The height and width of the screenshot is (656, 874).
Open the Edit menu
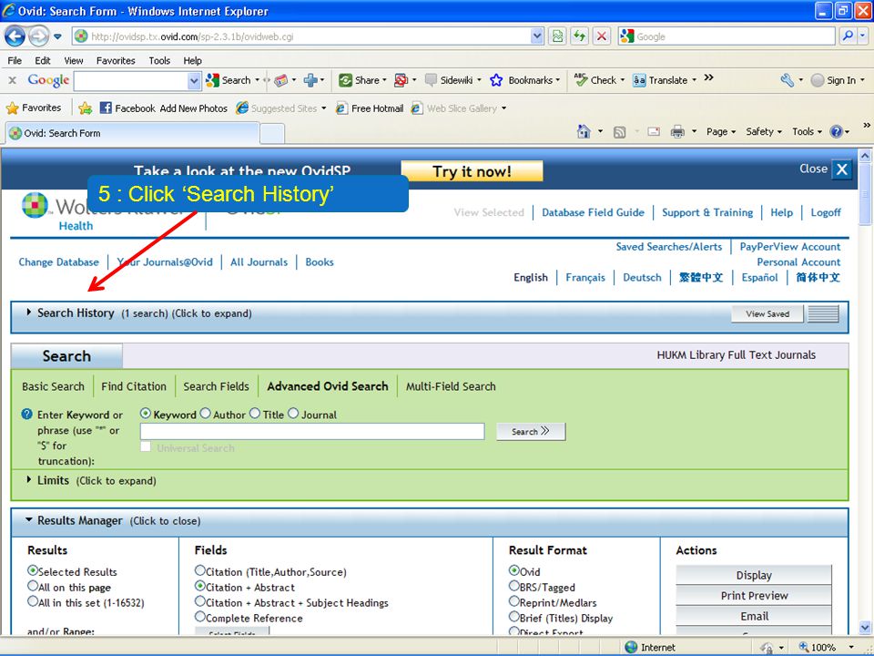tap(43, 60)
